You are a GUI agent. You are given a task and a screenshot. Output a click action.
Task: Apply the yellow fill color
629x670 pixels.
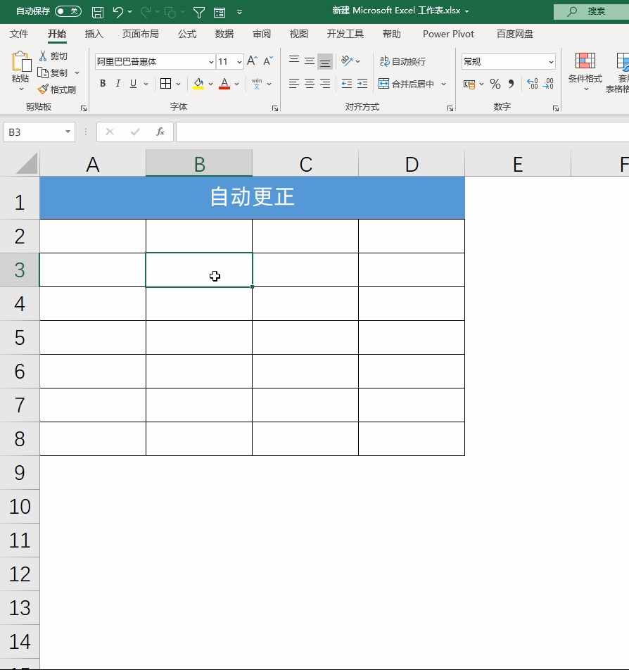coord(198,84)
